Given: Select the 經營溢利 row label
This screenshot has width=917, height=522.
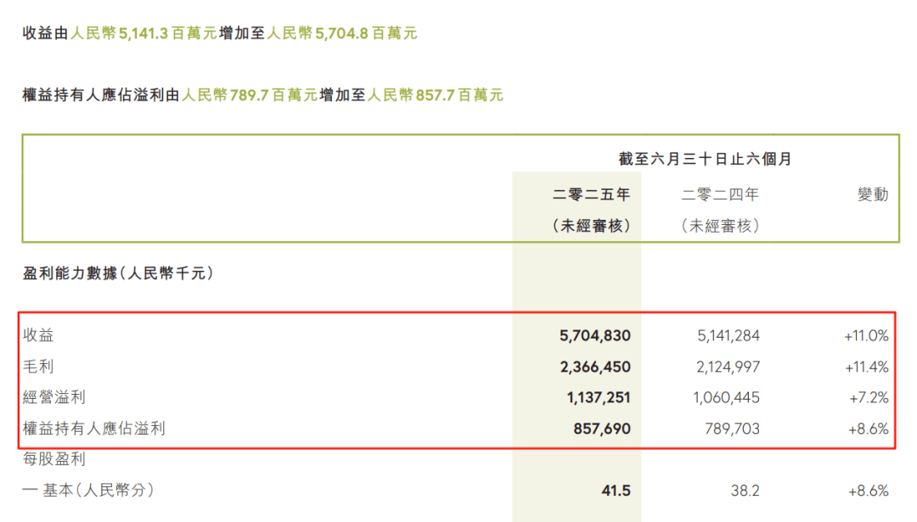Looking at the screenshot, I should pos(54,397).
